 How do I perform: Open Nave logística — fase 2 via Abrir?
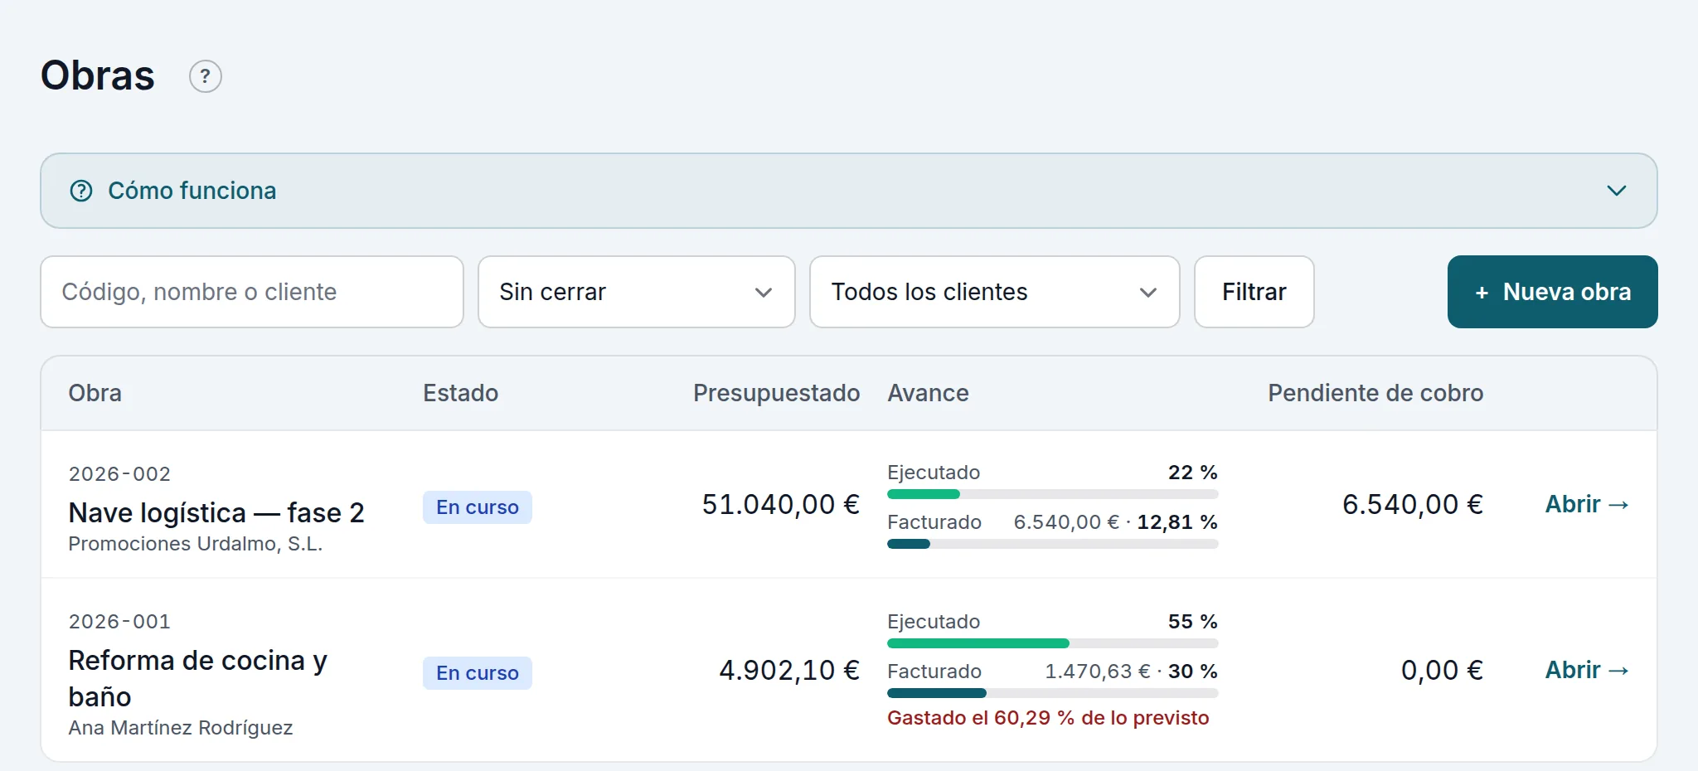1587,504
